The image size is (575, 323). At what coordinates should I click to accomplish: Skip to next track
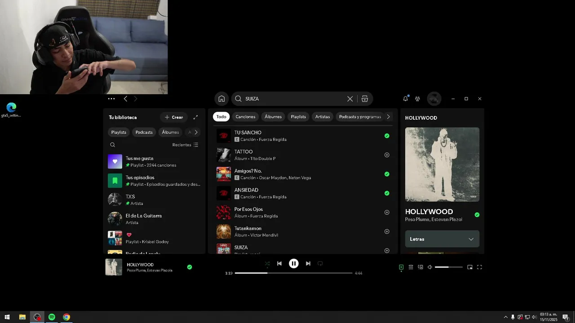[x=308, y=263]
